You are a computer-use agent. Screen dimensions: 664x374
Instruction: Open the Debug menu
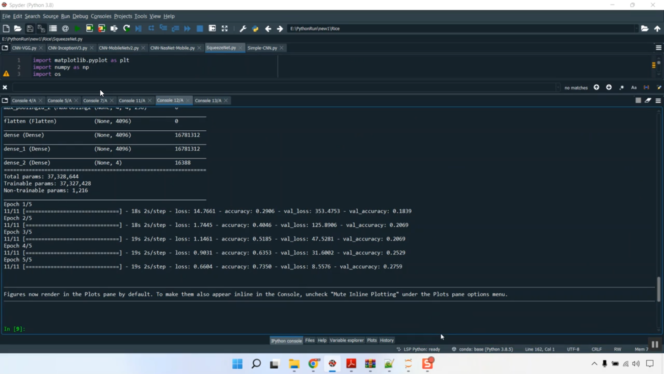click(80, 16)
